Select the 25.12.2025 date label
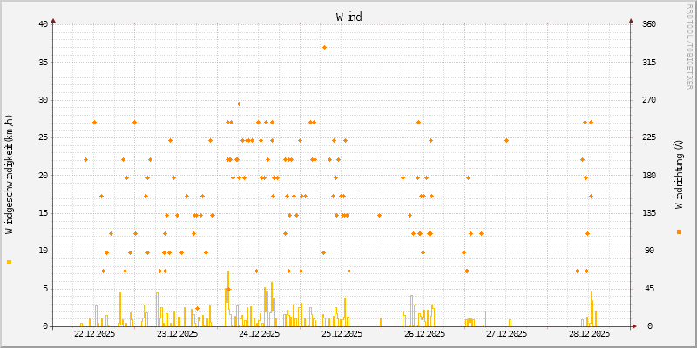The width and height of the screenshot is (697, 348). [x=341, y=334]
